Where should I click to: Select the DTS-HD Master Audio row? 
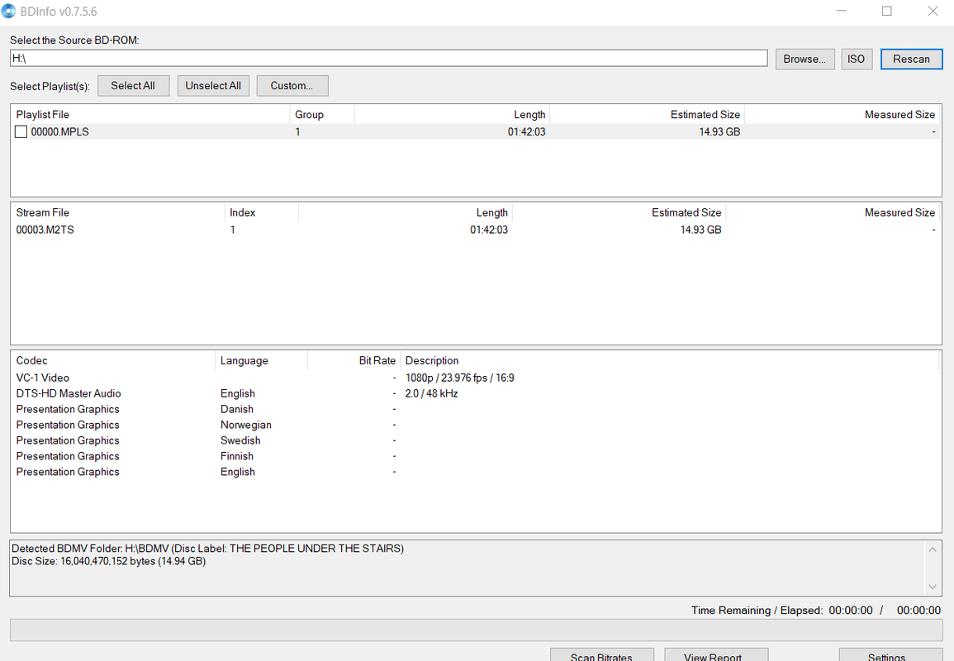476,394
